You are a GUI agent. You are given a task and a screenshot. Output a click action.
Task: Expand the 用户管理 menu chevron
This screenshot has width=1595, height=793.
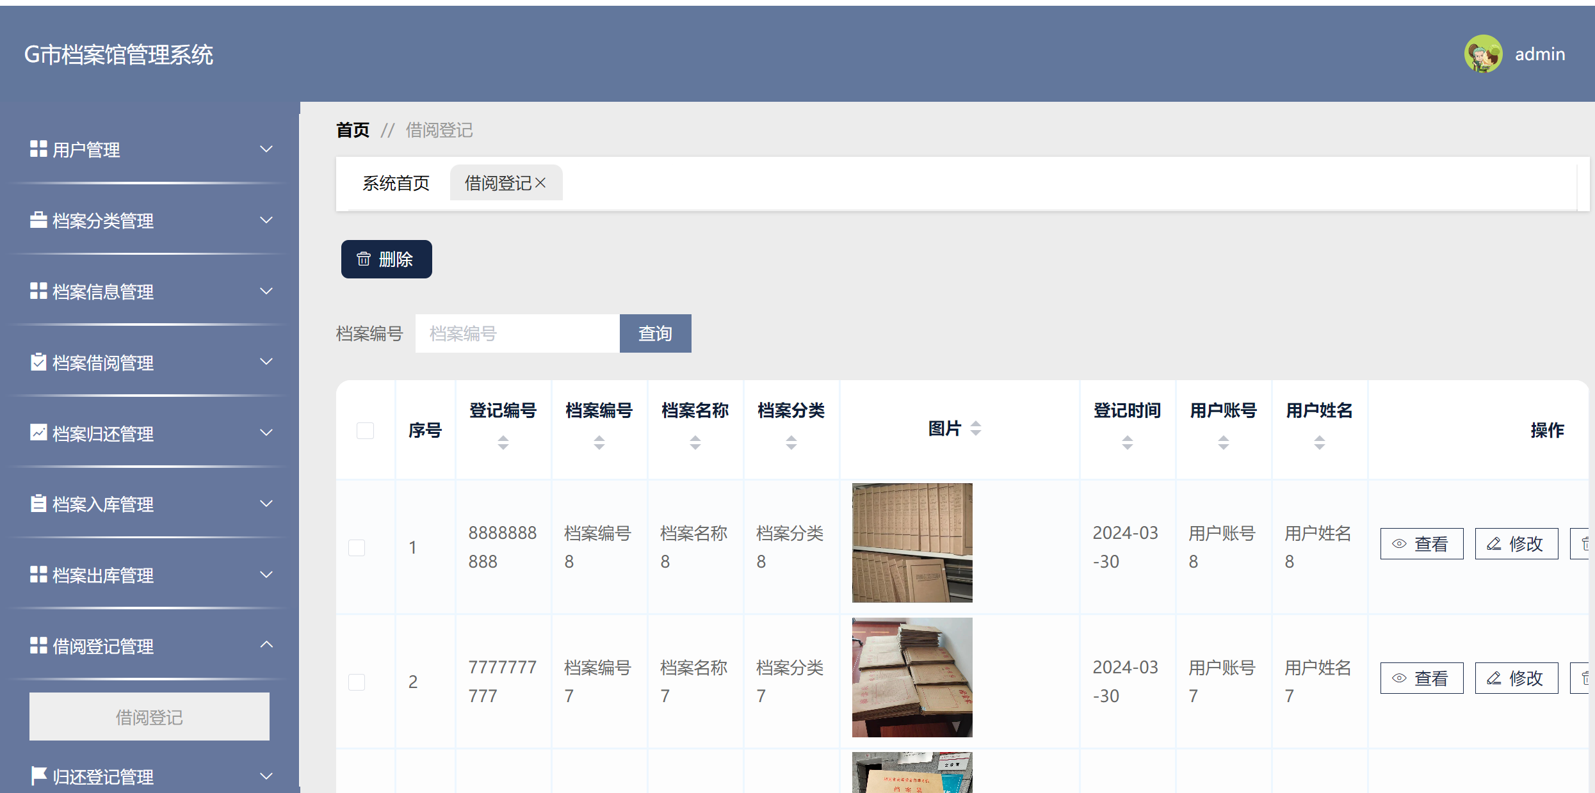click(x=266, y=149)
